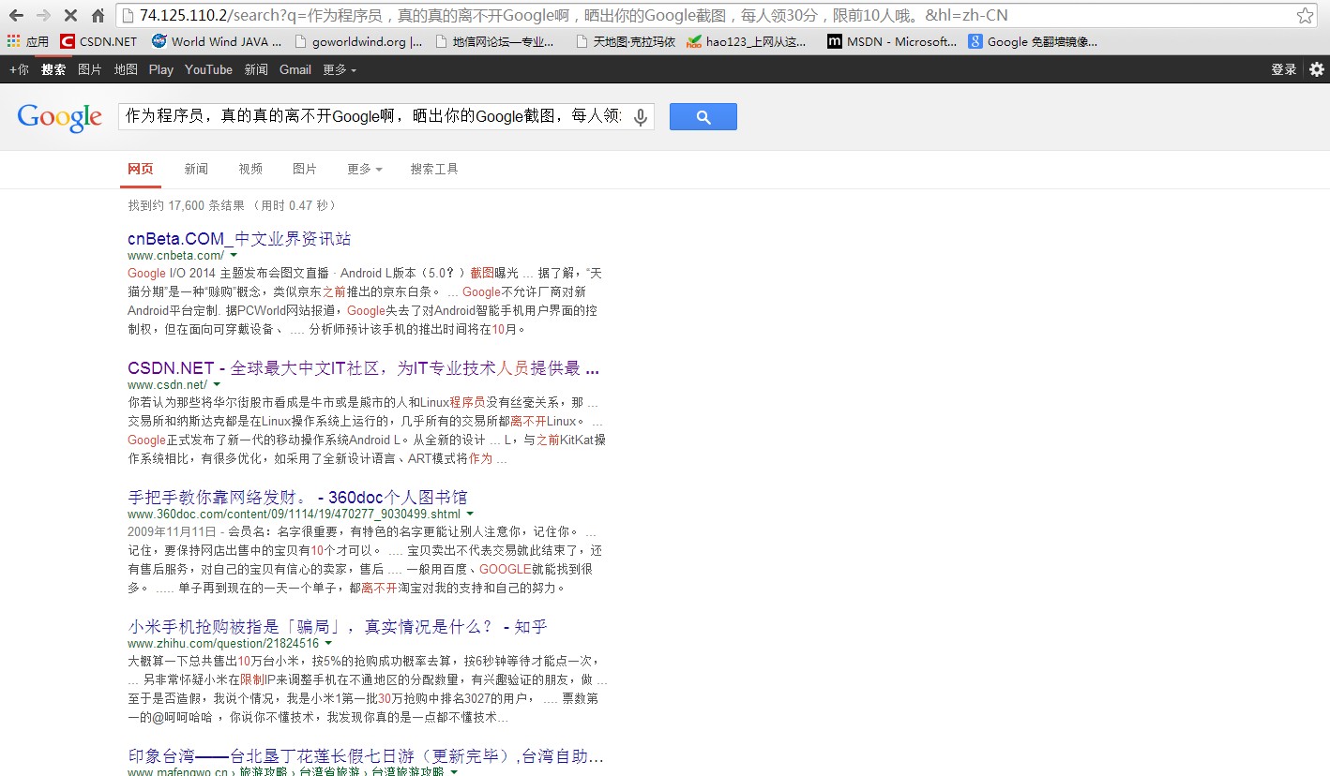Stop page loading with X button
The height and width of the screenshot is (776, 1330).
71,16
